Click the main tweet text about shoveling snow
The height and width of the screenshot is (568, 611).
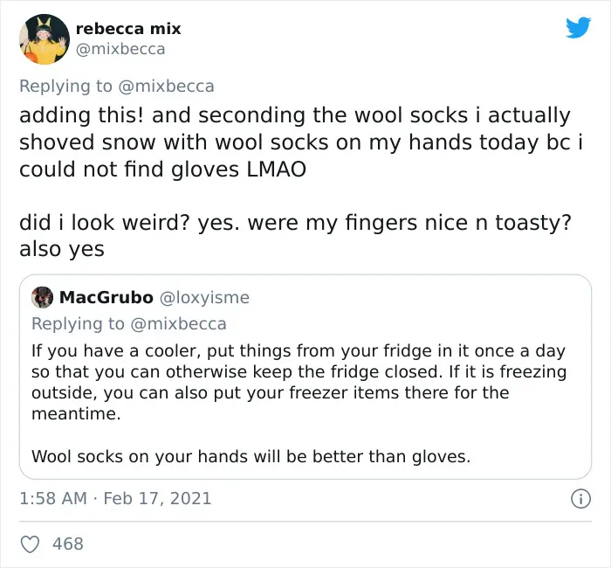301,142
